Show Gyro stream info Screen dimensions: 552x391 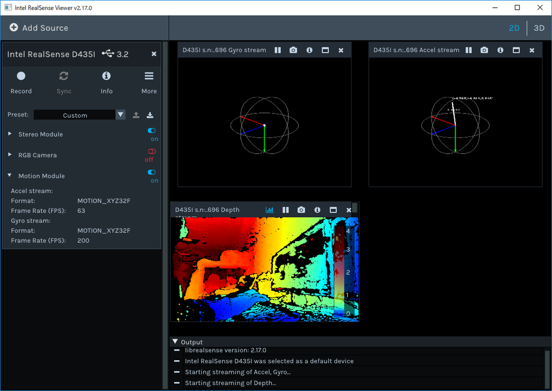[x=309, y=50]
